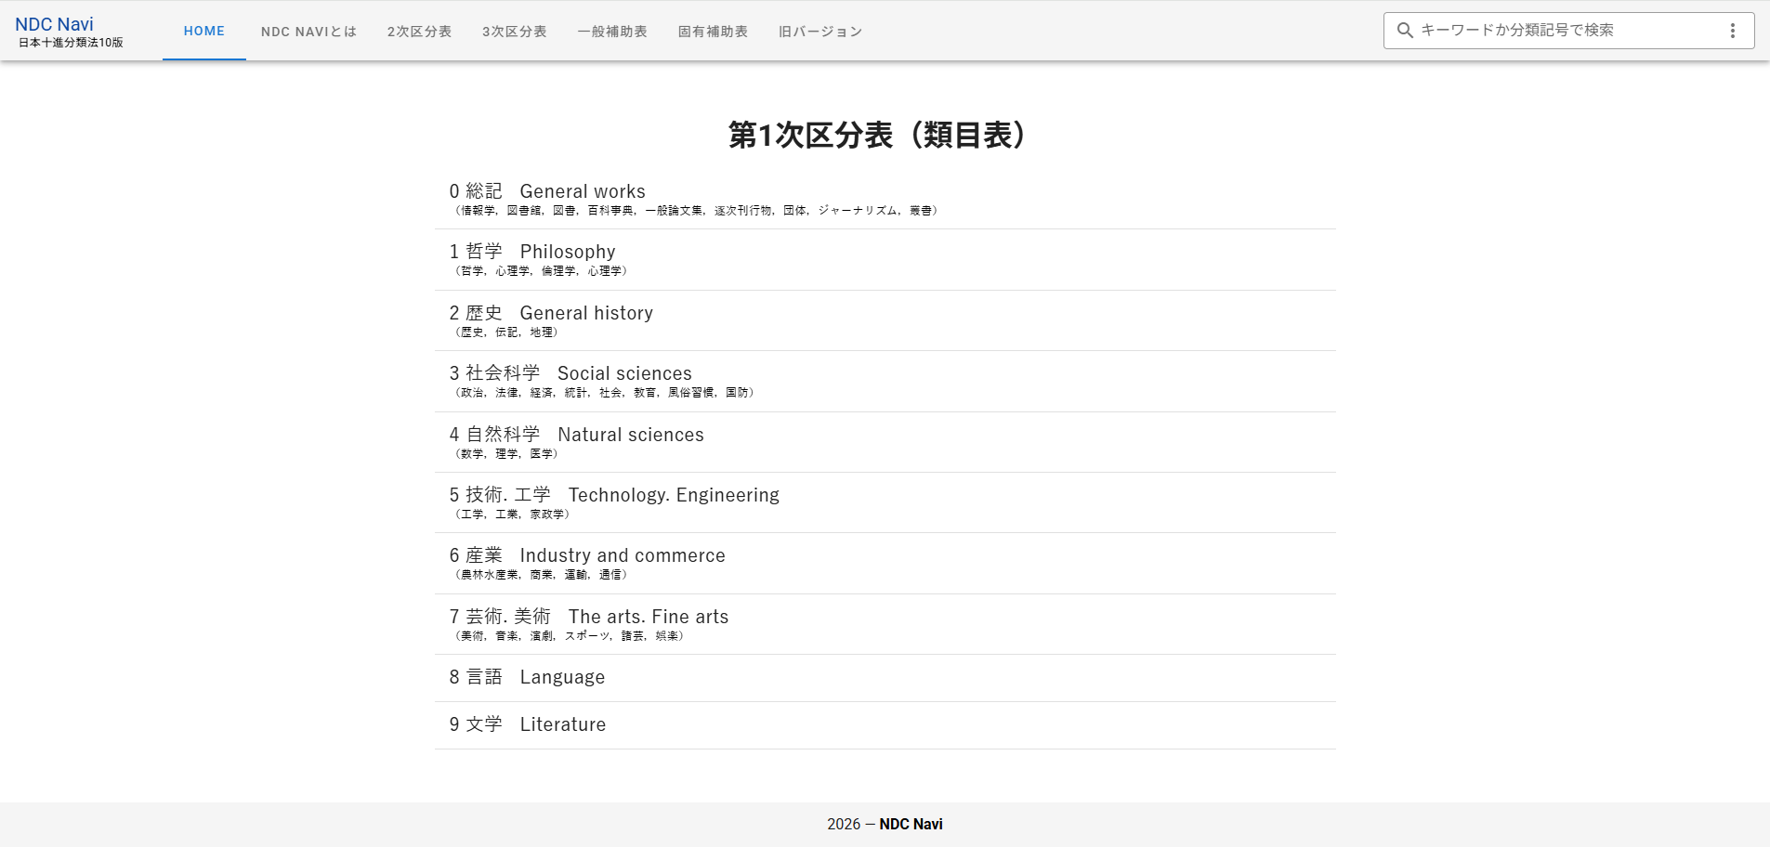Screen dimensions: 1770x847
Task: Click the magnifier search icon
Action: [1405, 31]
